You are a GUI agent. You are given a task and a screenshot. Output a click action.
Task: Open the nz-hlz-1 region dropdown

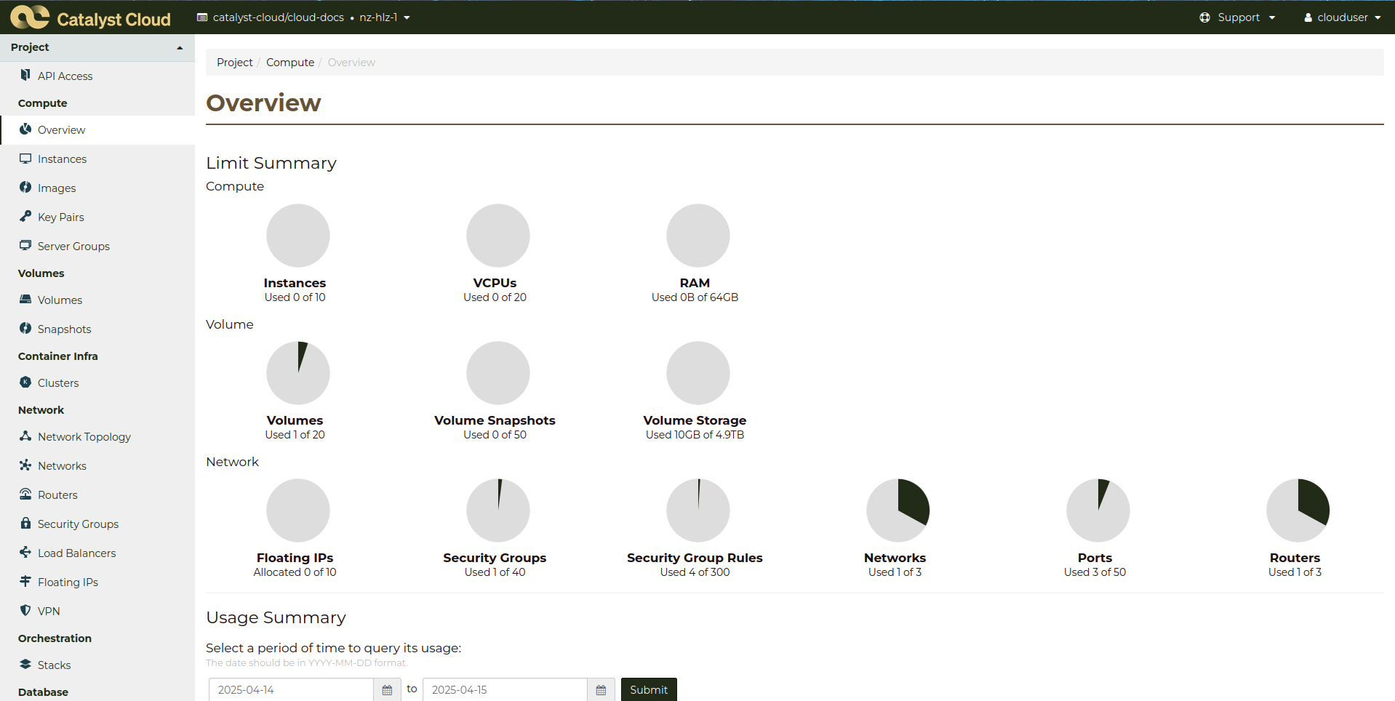384,17
